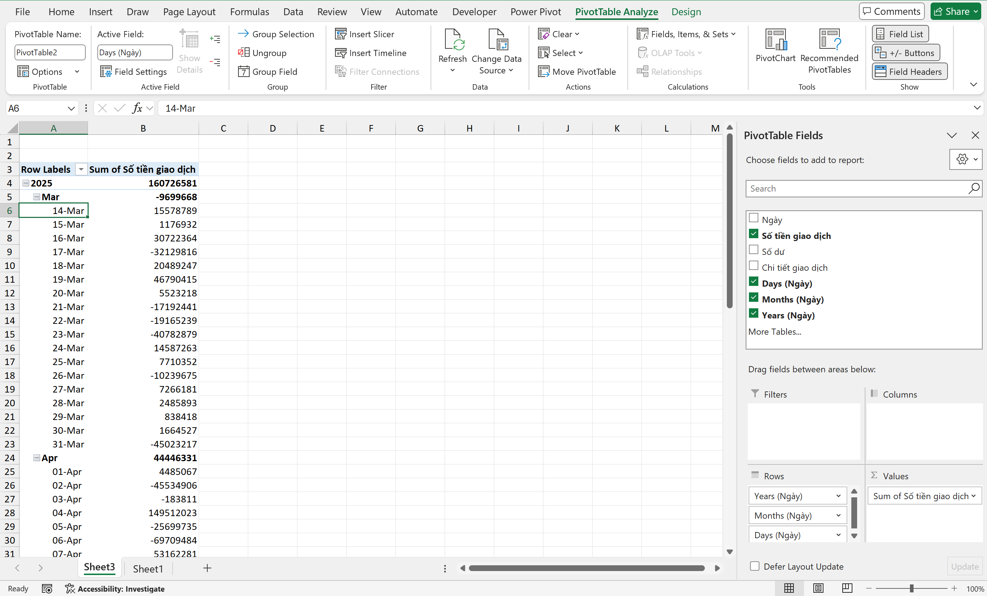Open Field Settings for active field
This screenshot has width=987, height=596.
[134, 72]
